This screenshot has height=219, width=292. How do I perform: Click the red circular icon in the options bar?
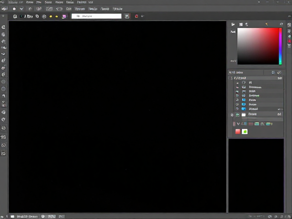(136, 16)
